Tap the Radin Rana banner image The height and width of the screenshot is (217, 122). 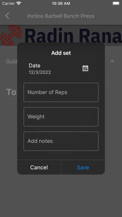[61, 35]
